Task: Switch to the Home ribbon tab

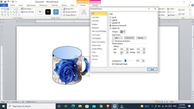Action: click(12, 5)
